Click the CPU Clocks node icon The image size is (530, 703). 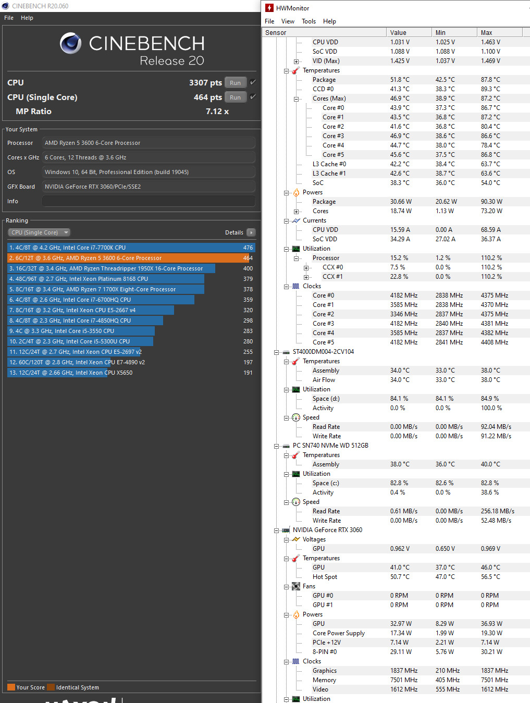click(296, 286)
